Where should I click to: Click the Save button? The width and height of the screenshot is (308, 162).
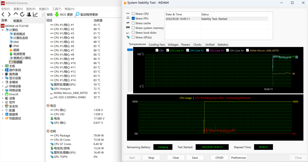[195, 158]
